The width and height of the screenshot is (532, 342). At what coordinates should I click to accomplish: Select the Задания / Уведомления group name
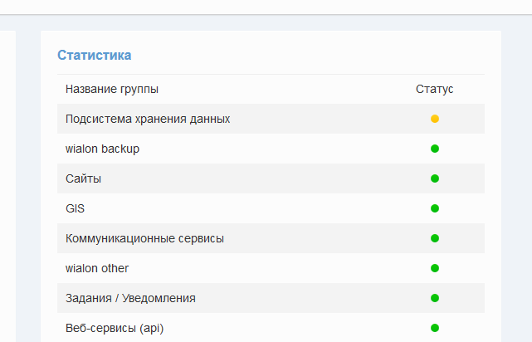pos(130,298)
